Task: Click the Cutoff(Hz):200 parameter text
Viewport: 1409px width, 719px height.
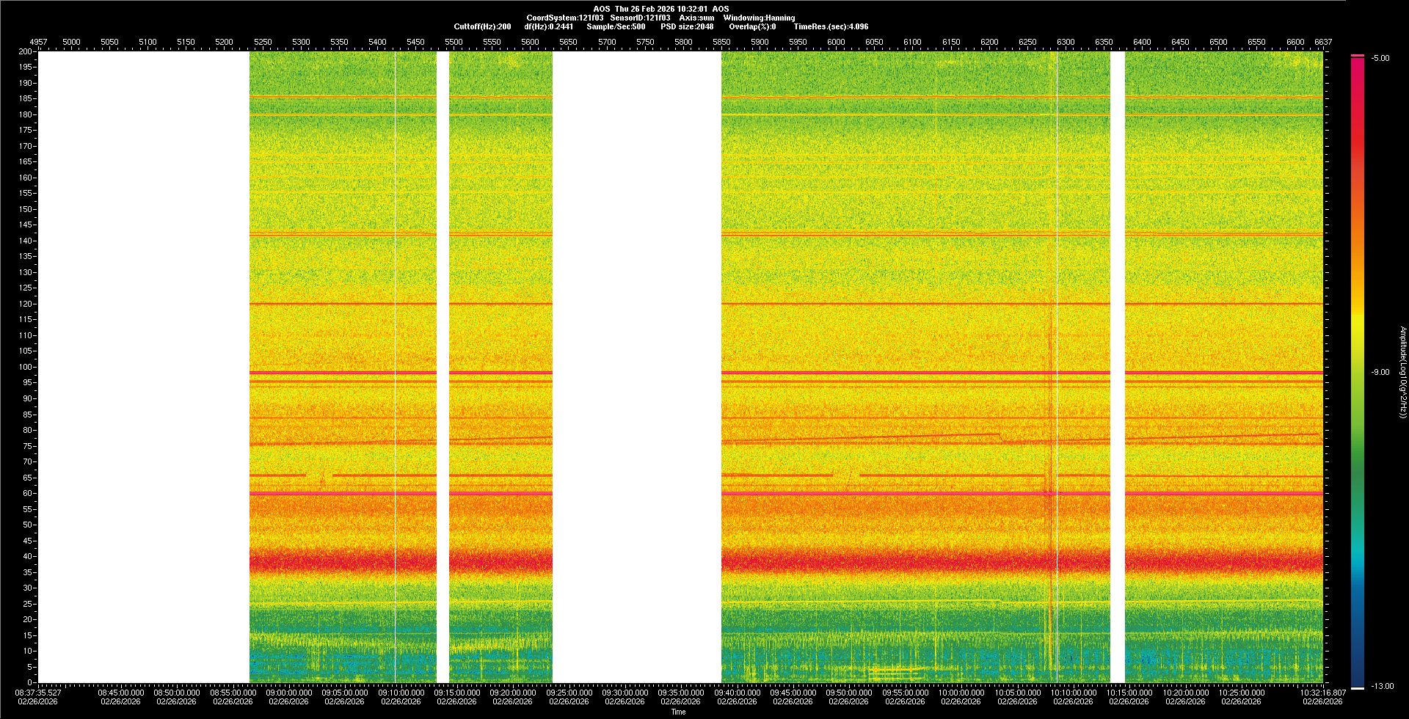Action: 482,26
